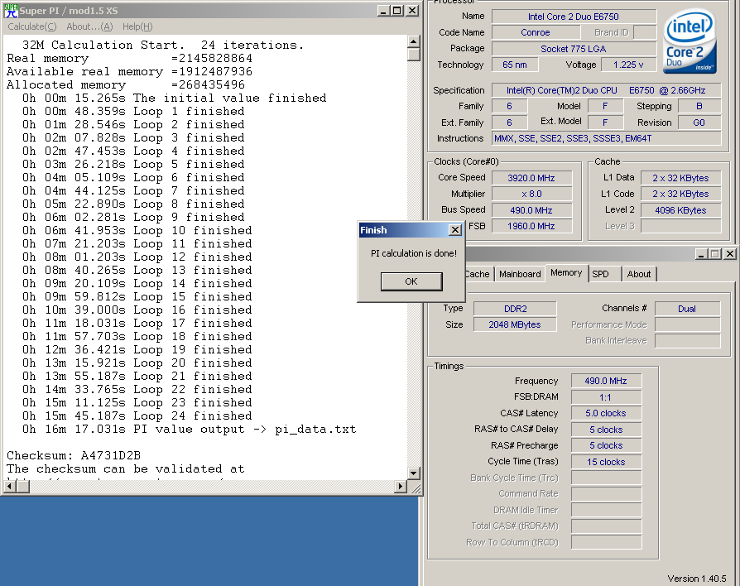Click the Loop 1 finished line
740x586 pixels.
click(133, 111)
